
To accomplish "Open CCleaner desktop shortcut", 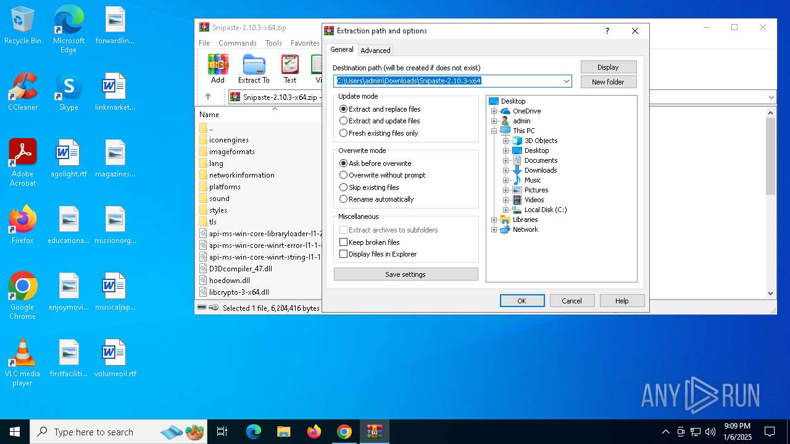I will (23, 92).
